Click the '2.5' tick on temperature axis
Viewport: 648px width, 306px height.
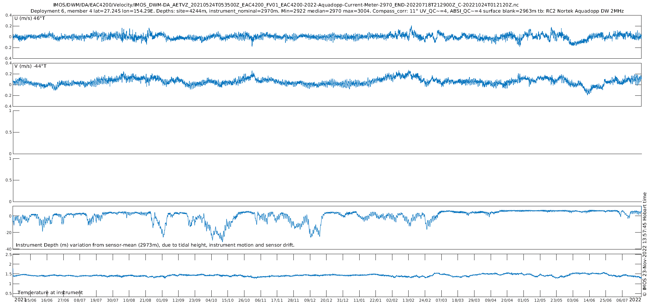(8, 255)
